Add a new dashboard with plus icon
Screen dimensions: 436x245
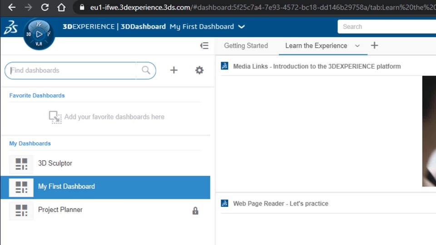173,70
